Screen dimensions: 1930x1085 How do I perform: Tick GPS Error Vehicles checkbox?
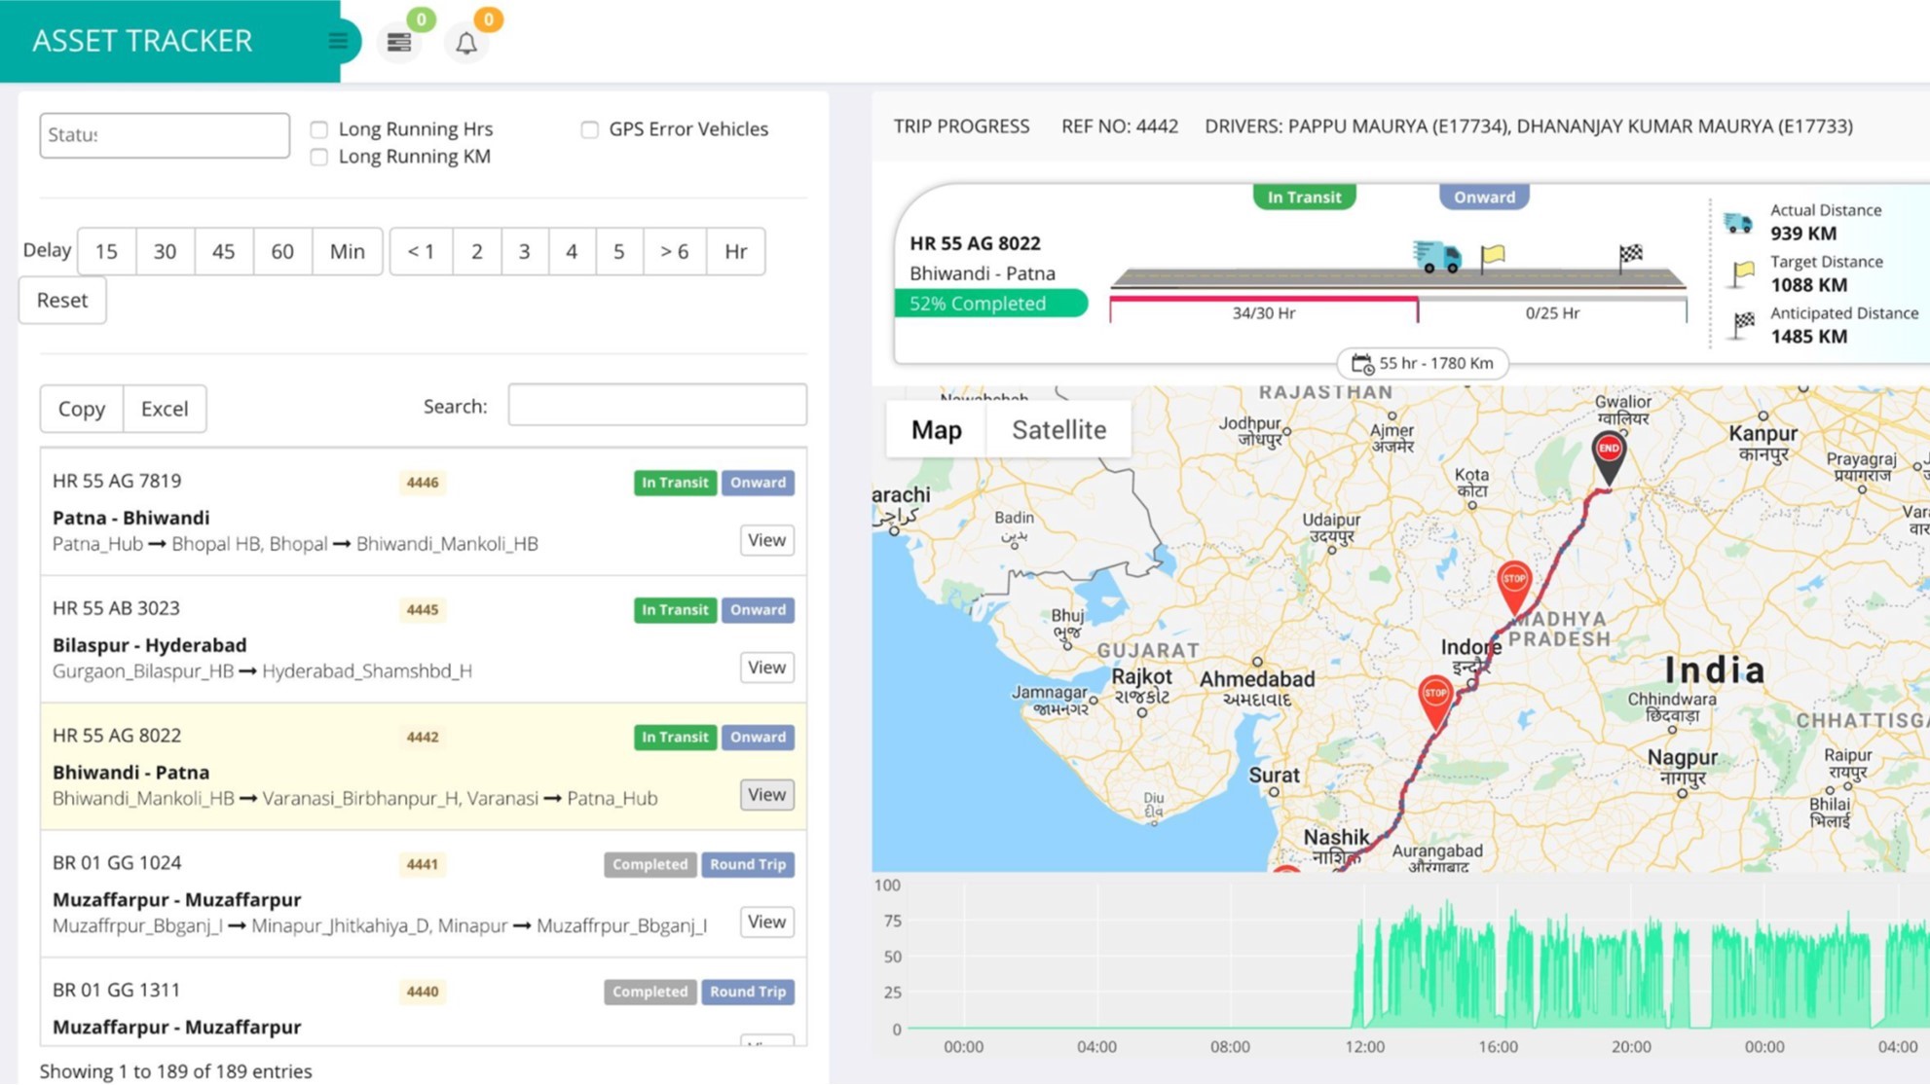pos(589,129)
